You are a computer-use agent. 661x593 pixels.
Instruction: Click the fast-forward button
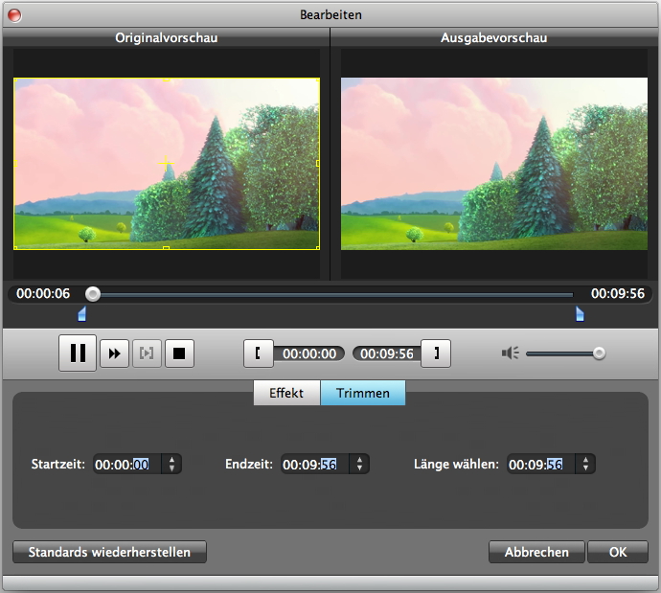tap(114, 354)
